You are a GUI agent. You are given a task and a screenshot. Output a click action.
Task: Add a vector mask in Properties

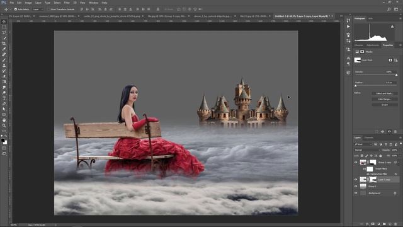click(x=396, y=60)
